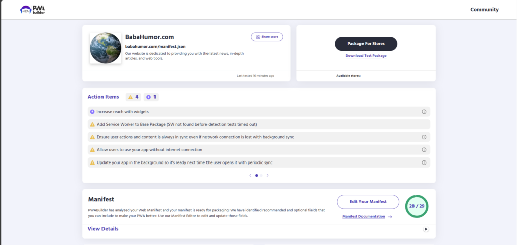Click the Manifest section heading

(x=101, y=199)
